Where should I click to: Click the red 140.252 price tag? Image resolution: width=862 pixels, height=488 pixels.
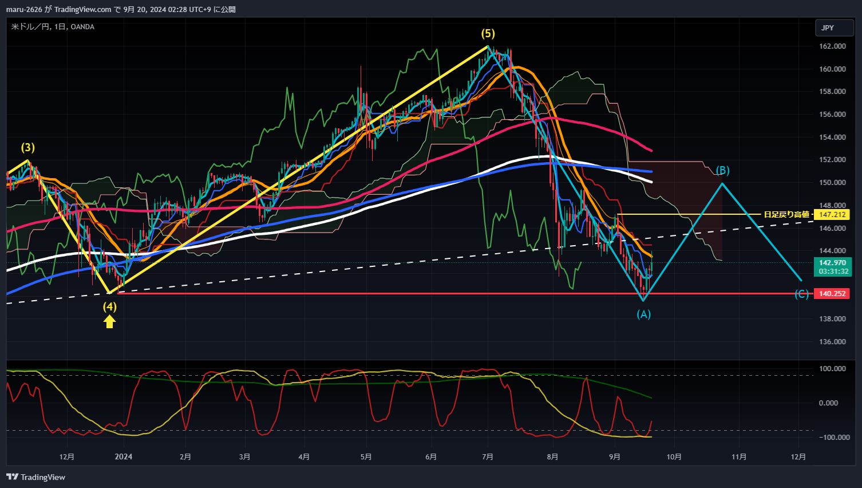pos(832,294)
